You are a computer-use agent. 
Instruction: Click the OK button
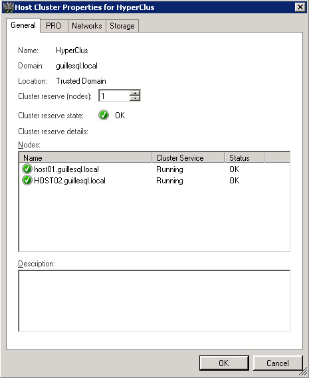pyautogui.click(x=224, y=363)
